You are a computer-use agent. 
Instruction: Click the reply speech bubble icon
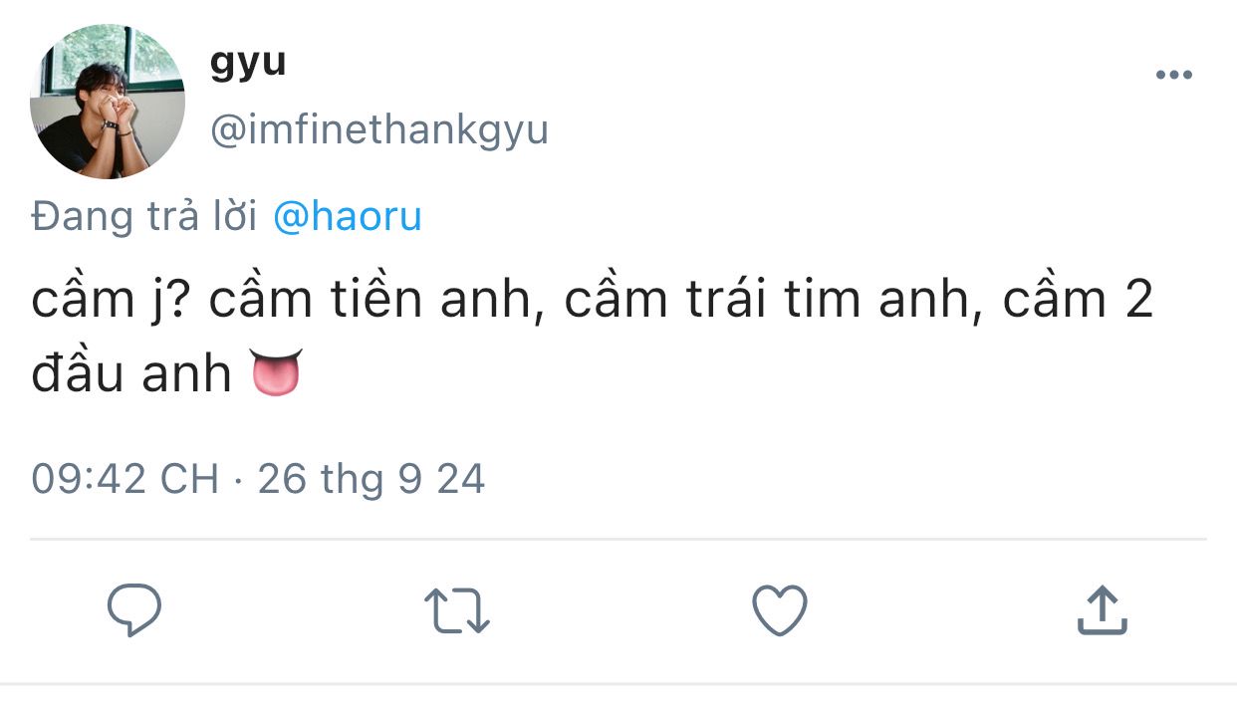134,610
